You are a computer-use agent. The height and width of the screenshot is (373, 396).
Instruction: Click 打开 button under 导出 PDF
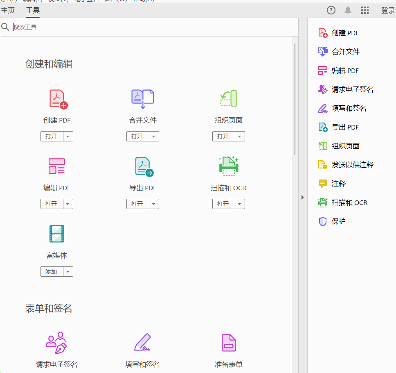coord(137,204)
